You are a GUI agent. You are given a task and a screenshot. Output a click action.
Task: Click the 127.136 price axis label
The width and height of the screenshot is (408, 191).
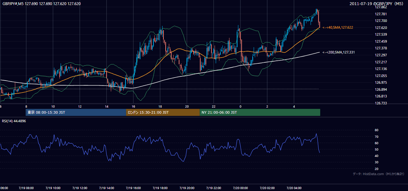(381, 69)
